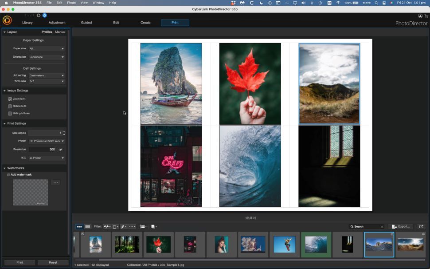430x269 pixels.
Task: Click the Reset button
Action: click(53, 262)
